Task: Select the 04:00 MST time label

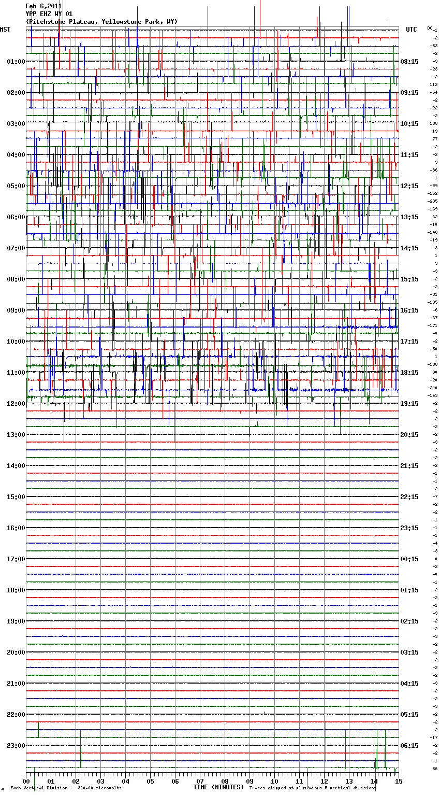Action: pyautogui.click(x=16, y=155)
